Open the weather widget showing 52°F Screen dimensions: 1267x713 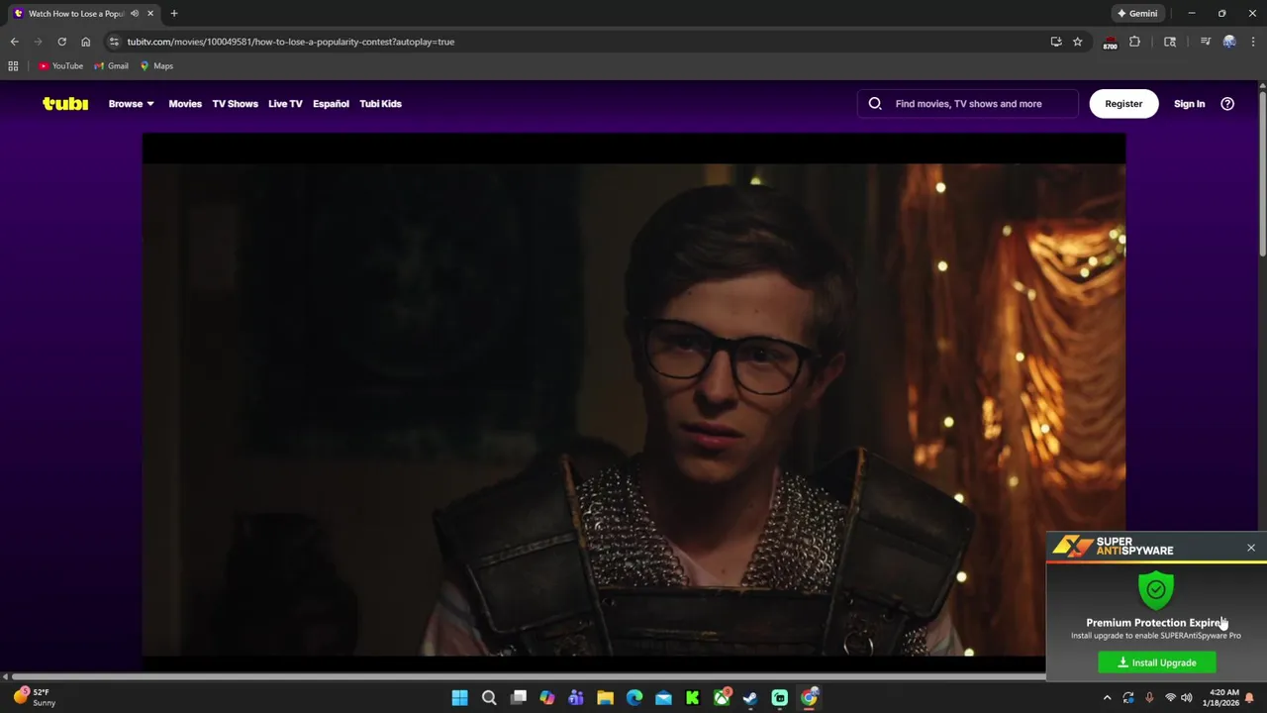[35, 697]
